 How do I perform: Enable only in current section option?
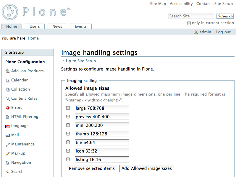[189, 23]
